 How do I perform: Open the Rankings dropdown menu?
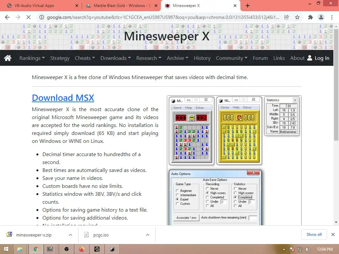point(32,58)
